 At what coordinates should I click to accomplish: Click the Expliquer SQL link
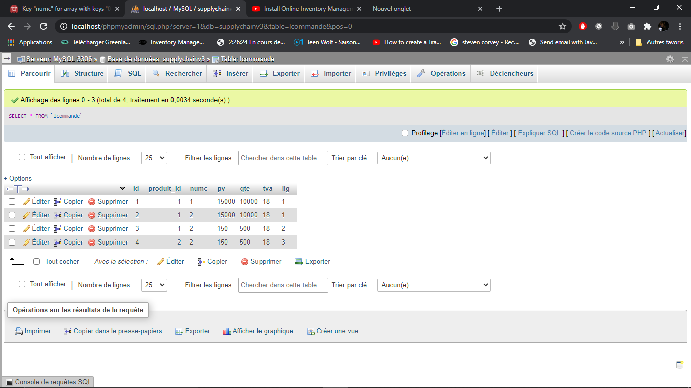pos(539,133)
